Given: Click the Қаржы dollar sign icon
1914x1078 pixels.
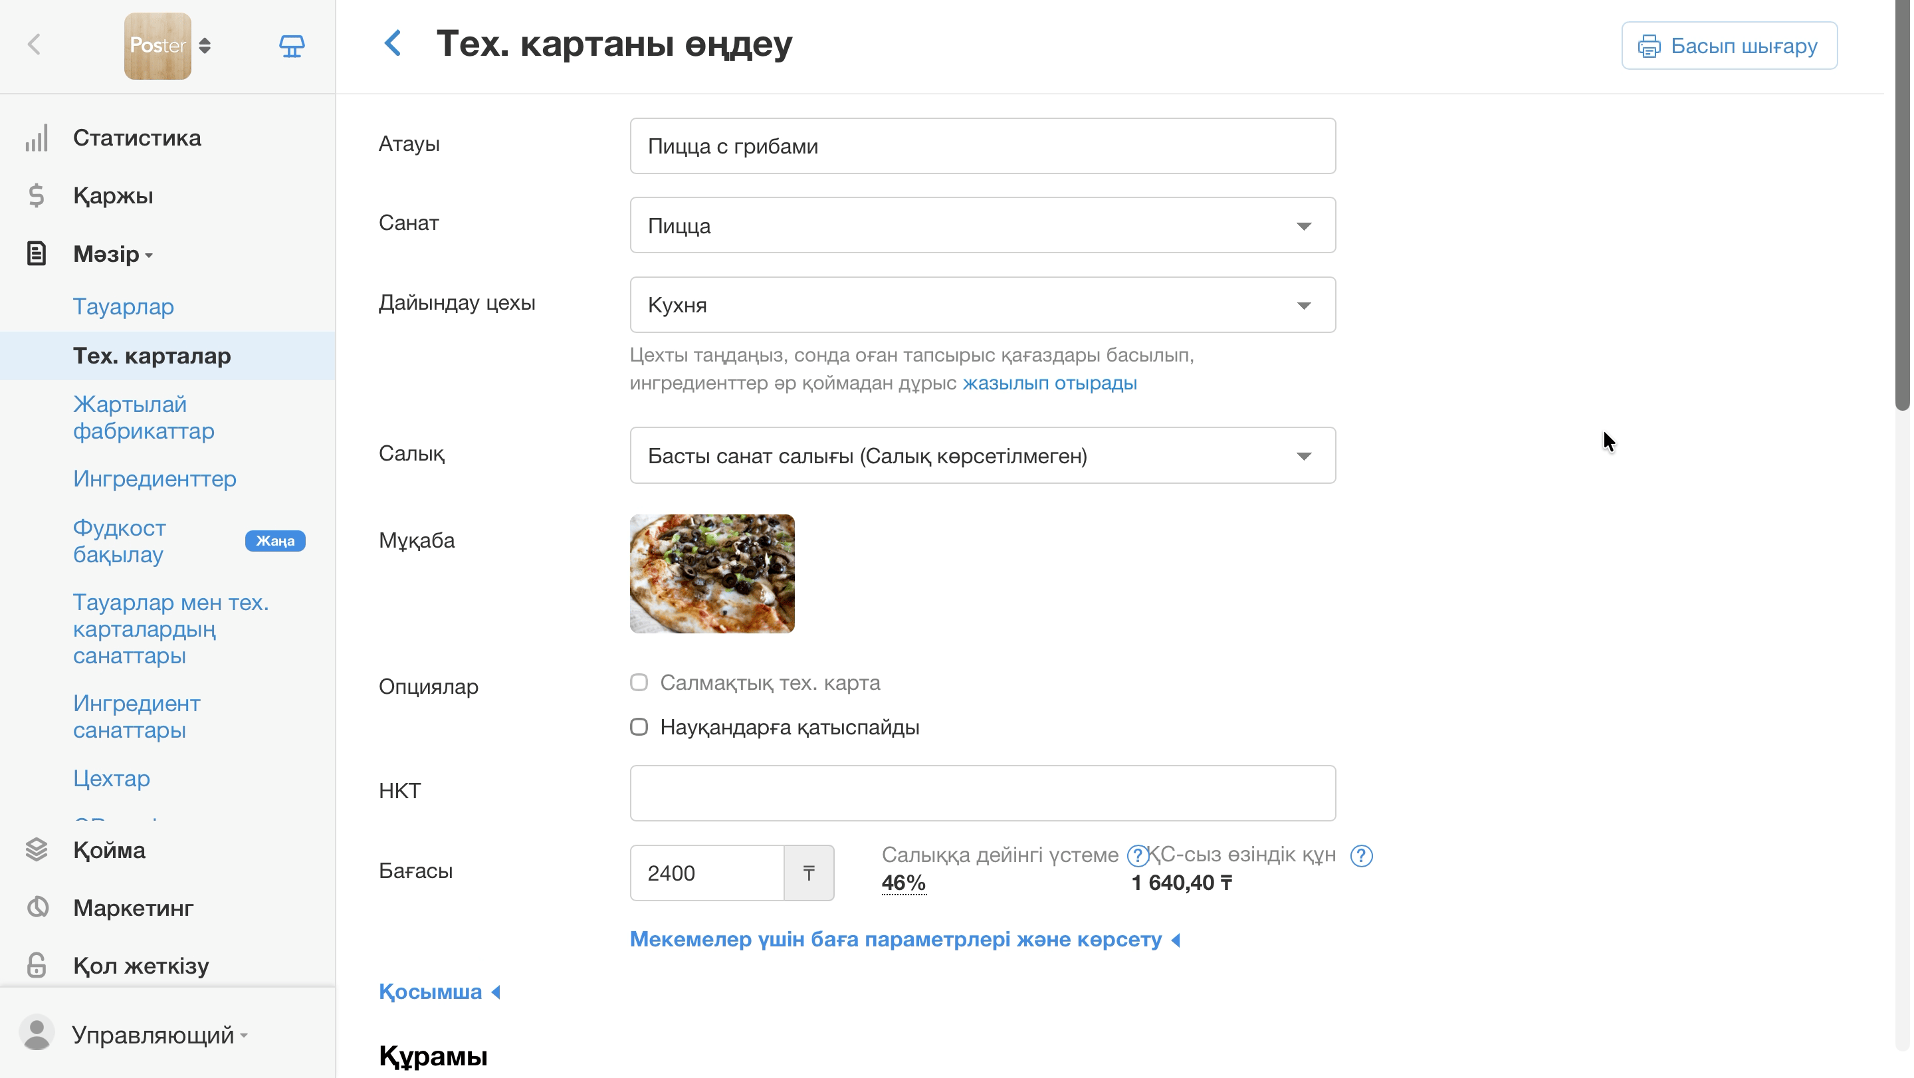Looking at the screenshot, I should click(x=37, y=195).
